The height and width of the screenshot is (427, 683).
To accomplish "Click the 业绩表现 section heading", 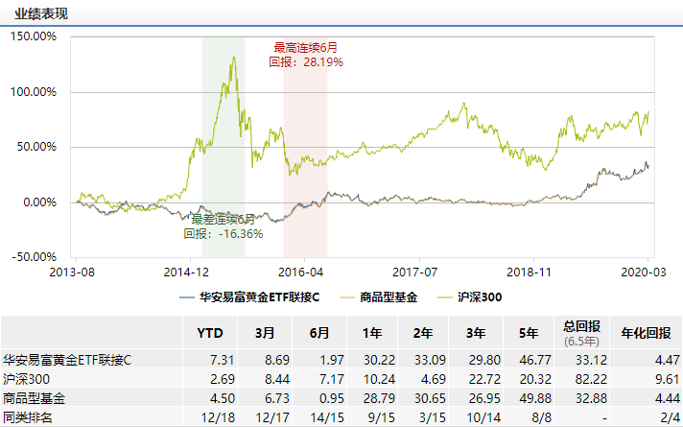I will click(41, 13).
